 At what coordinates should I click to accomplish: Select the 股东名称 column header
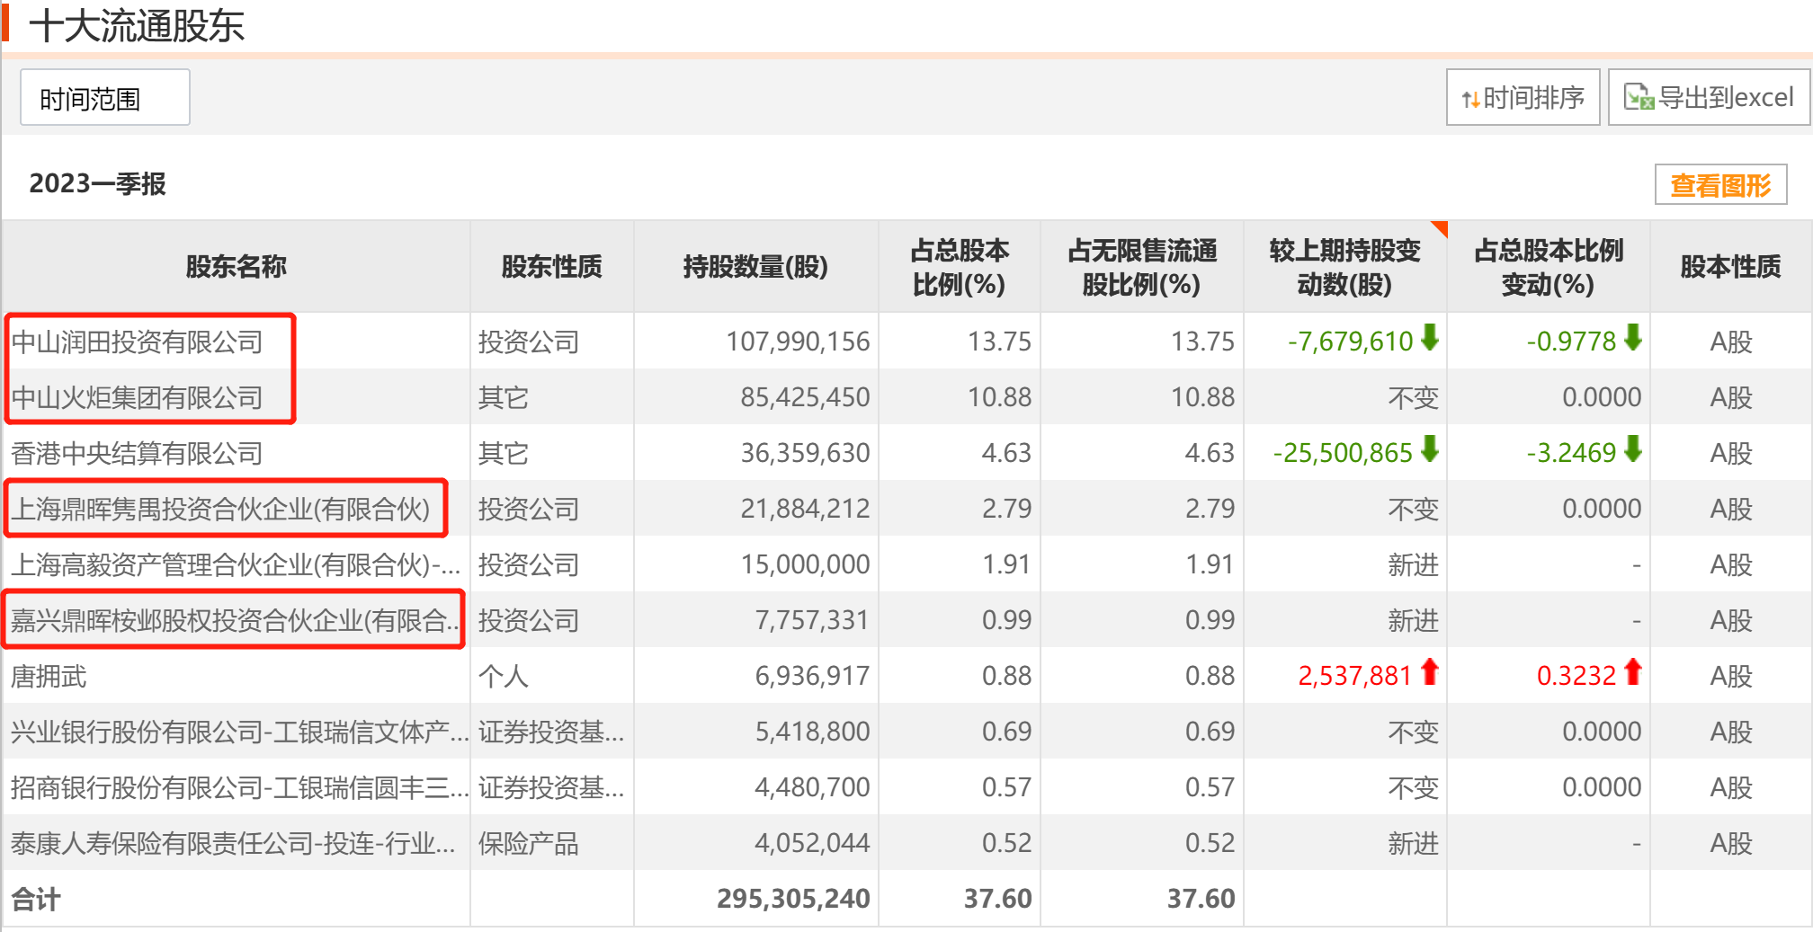[x=236, y=266]
